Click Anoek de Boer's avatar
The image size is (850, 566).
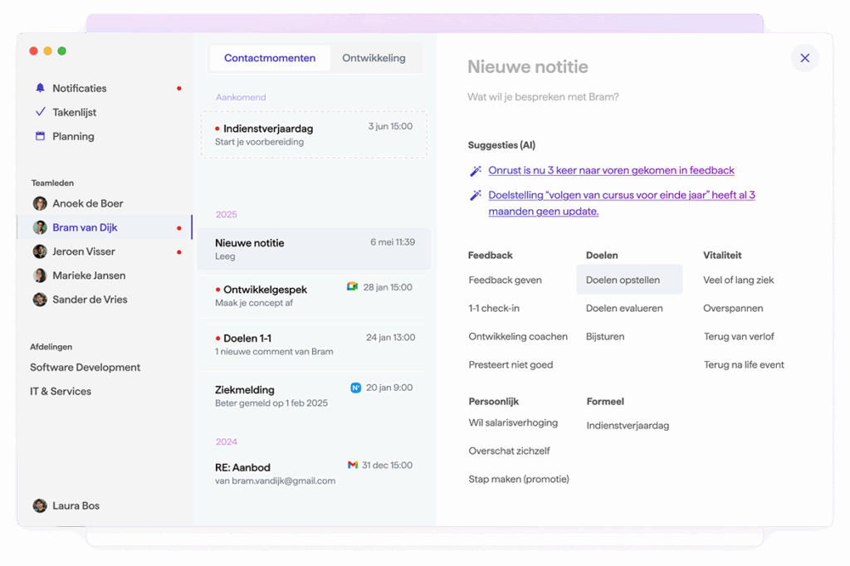(x=40, y=203)
